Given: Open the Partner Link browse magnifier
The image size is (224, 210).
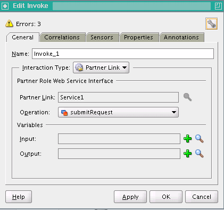Looking at the screenshot, I should (187, 97).
